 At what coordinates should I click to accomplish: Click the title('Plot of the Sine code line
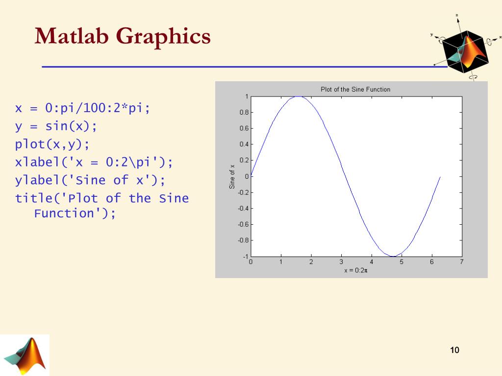102,198
